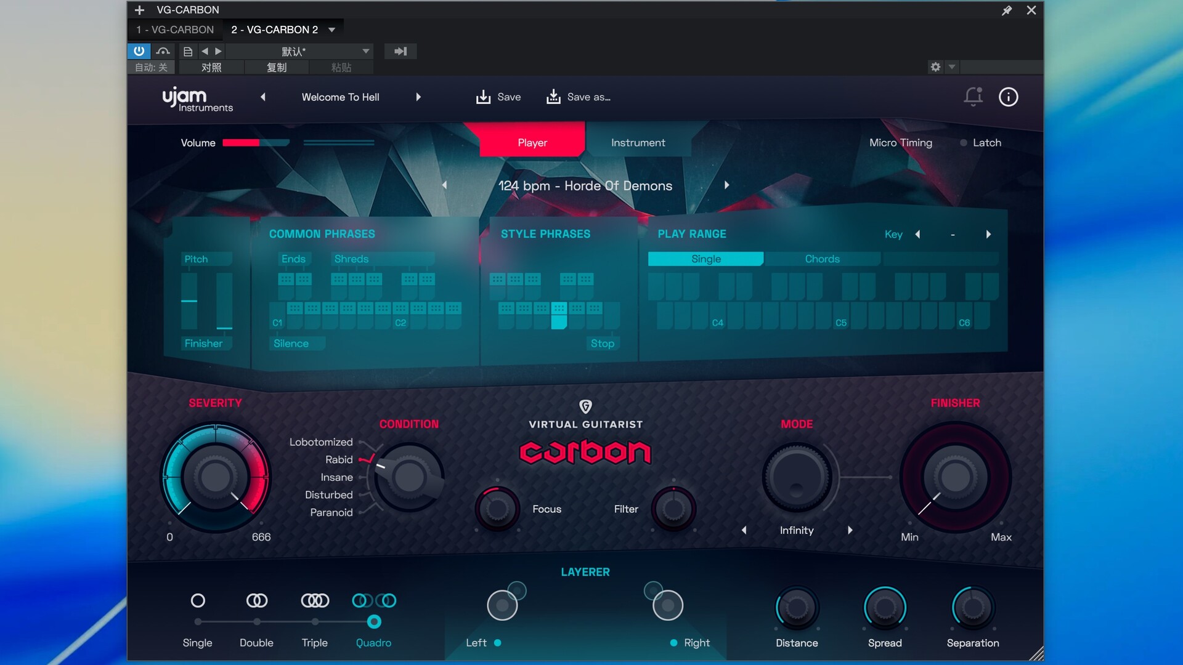
Task: Click Save as… button
Action: [579, 97]
